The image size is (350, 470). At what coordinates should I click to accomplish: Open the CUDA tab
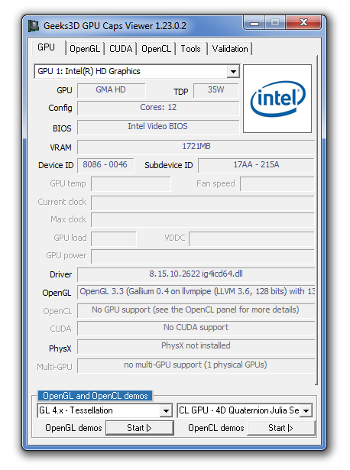tap(121, 49)
